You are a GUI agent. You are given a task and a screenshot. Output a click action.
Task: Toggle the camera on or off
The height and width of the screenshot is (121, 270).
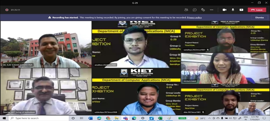[224, 10]
